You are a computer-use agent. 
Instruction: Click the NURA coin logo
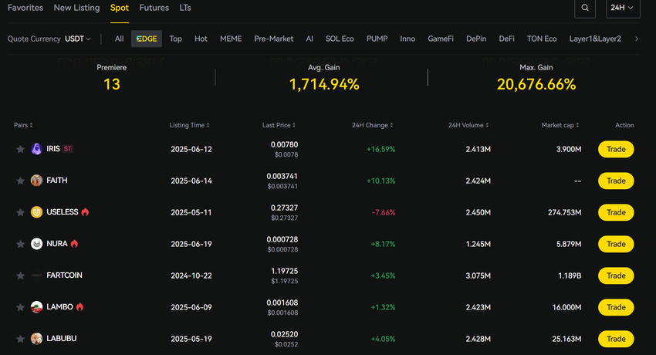pos(36,244)
